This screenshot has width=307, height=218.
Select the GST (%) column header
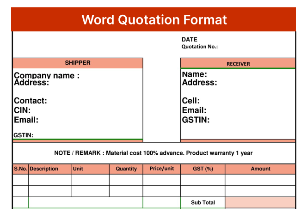[203, 169]
